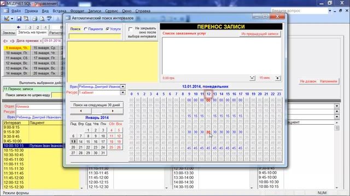Select 15 января, Ср. in date list
The image size is (350, 196).
click(44, 48)
